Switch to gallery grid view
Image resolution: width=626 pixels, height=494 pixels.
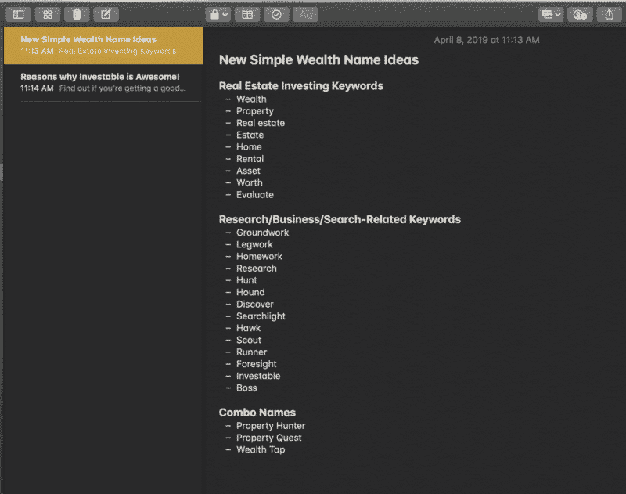[x=48, y=15]
